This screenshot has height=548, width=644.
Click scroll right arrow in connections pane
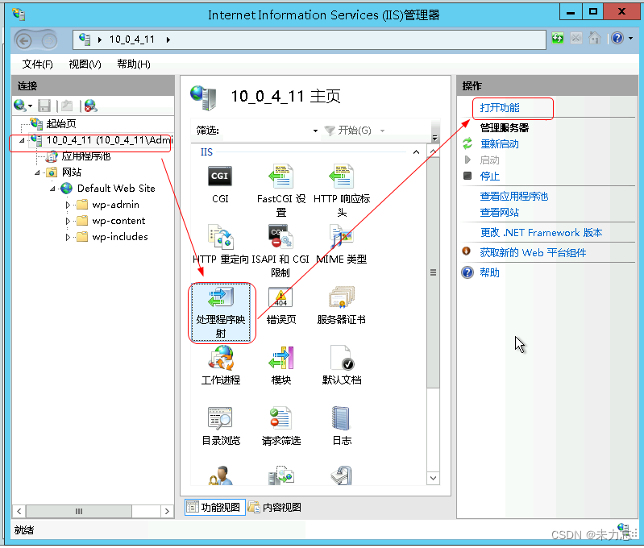coord(167,512)
